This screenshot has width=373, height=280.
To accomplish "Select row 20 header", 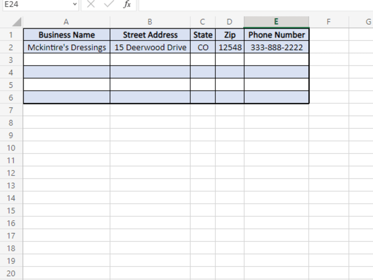I will (x=11, y=273).
